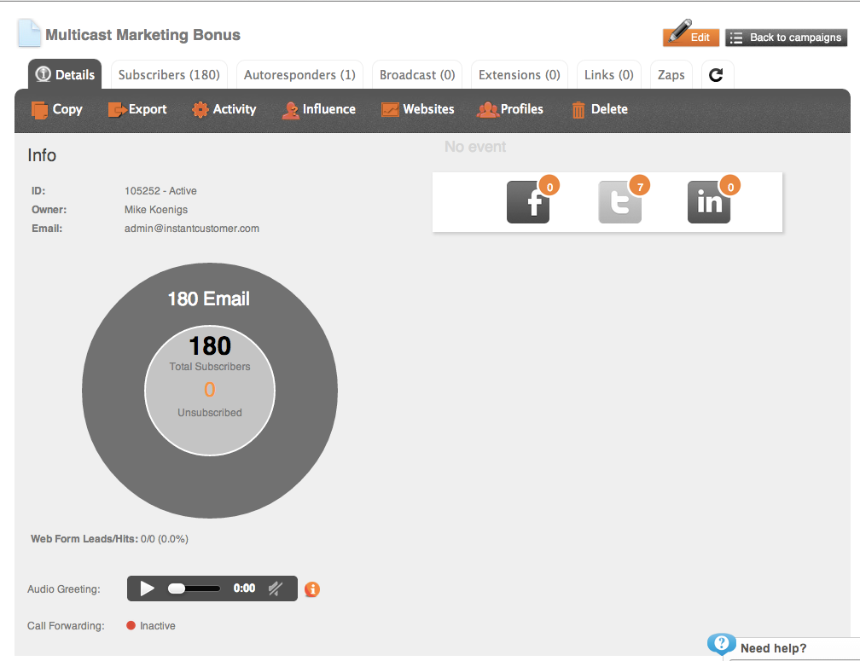
Task: Click the Need help question icon
Action: pyautogui.click(x=721, y=643)
